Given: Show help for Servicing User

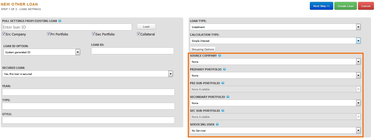Looking at the screenshot, I should (217, 124).
